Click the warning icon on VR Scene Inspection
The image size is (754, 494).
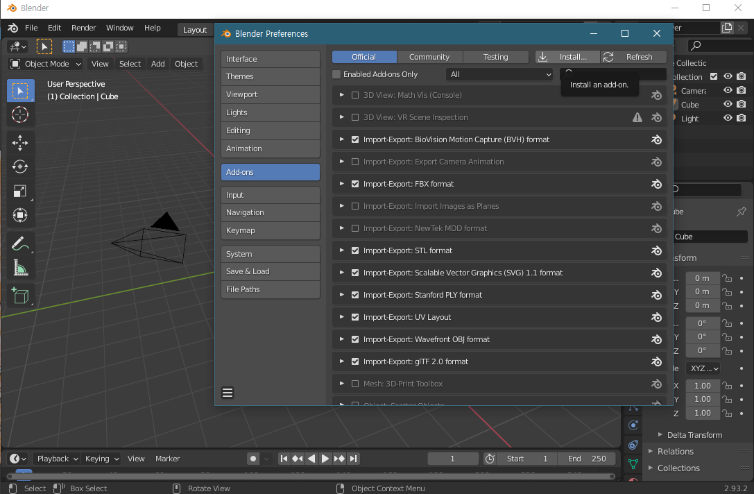[x=637, y=117]
